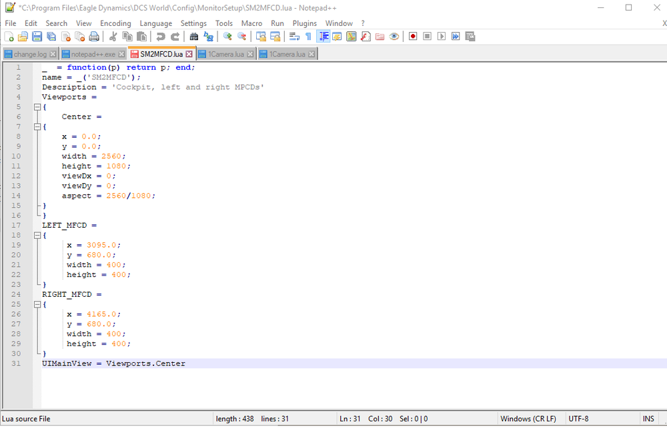Image resolution: width=667 pixels, height=430 pixels.
Task: Open the Encoding menu
Action: 115,23
